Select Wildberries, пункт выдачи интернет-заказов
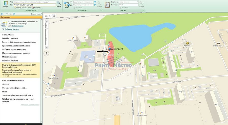 [x=18, y=100]
